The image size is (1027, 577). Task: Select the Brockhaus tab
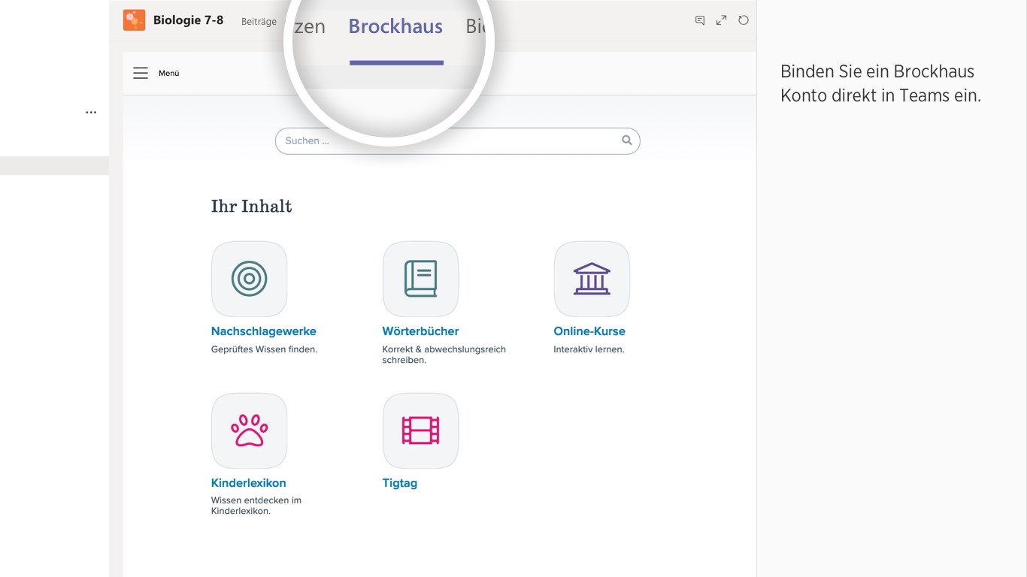(x=395, y=26)
